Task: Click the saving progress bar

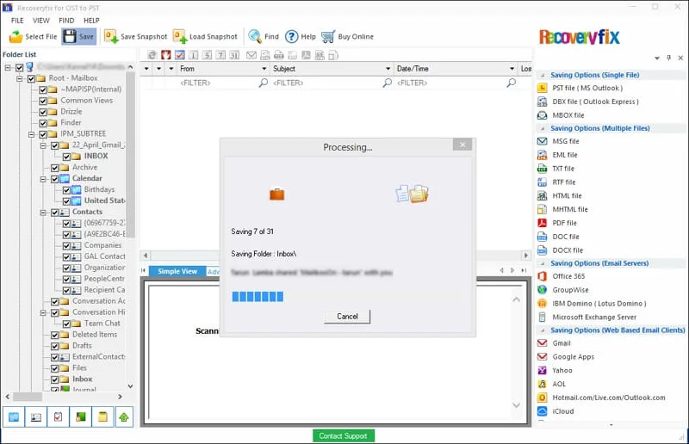Action: point(258,297)
